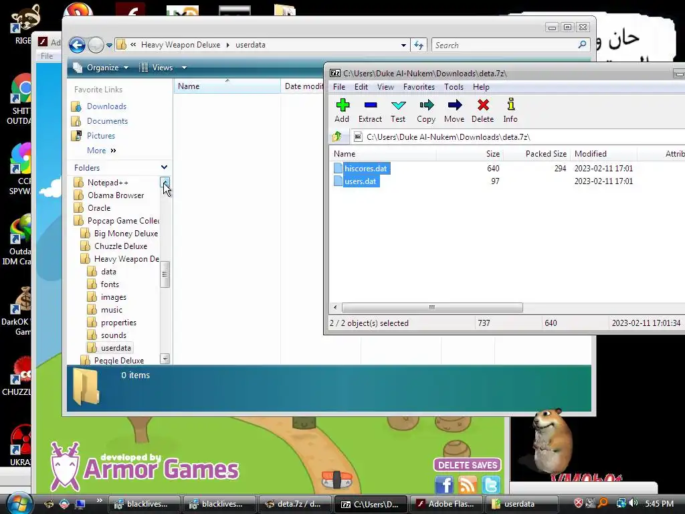Open the SHIT OUTDA Chrome desktop shortcut
The width and height of the screenshot is (685, 514).
pos(20,100)
